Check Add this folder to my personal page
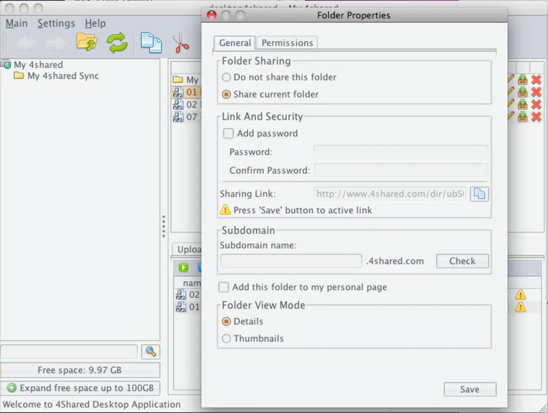Screen dimensions: 548x413 pos(223,287)
